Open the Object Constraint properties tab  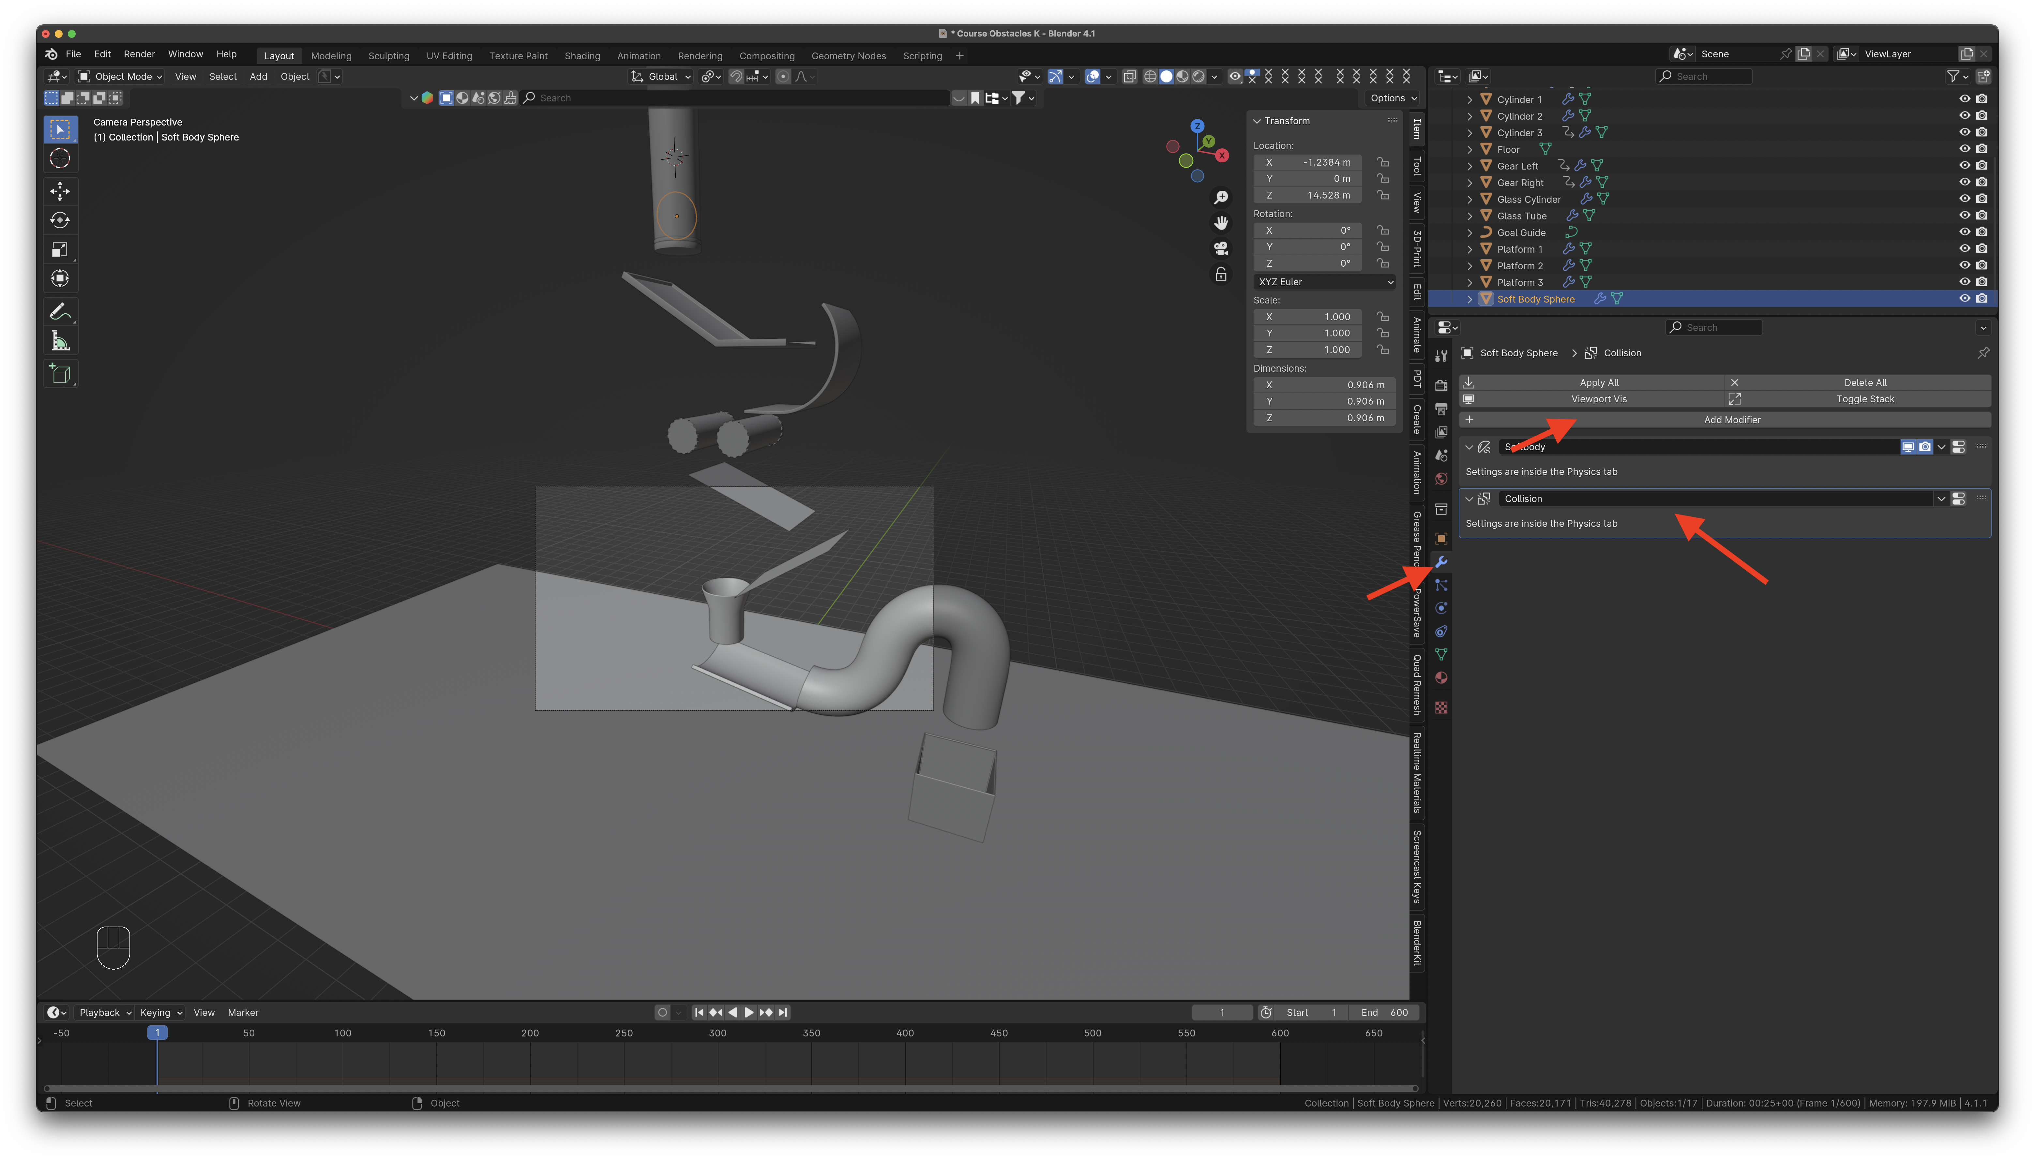click(x=1441, y=631)
